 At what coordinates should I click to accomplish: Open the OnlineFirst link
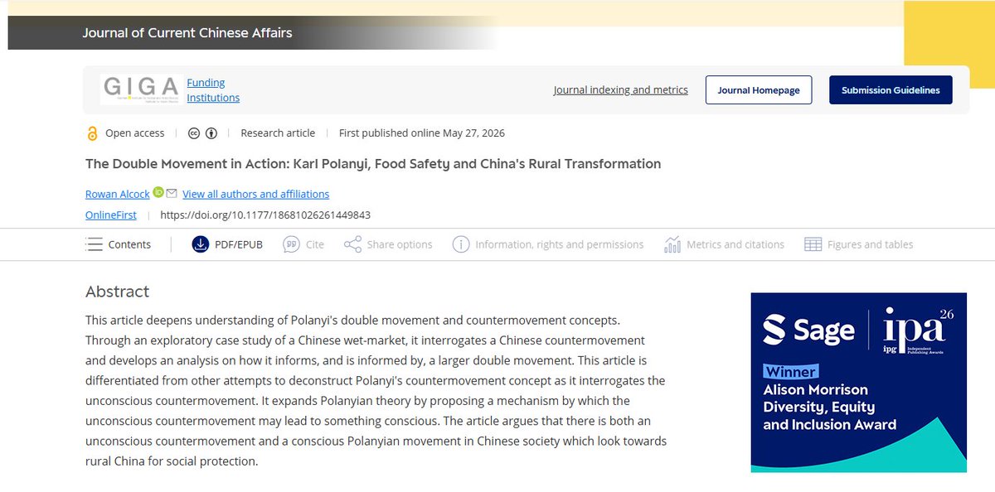tap(111, 215)
